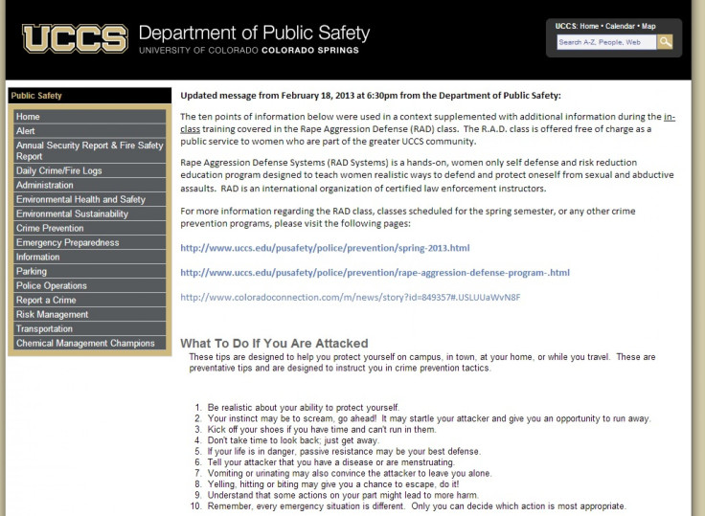Follow the coloradoconnection.com news story link
Image resolution: width=705 pixels, height=516 pixels.
351,297
